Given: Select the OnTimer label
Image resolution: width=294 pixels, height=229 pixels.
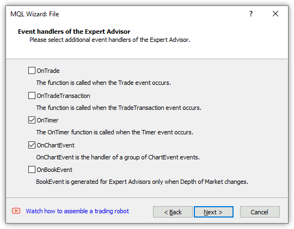Looking at the screenshot, I should [x=47, y=120].
